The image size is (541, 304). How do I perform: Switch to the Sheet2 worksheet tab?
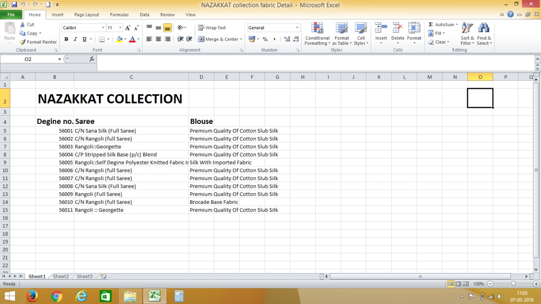tap(61, 277)
